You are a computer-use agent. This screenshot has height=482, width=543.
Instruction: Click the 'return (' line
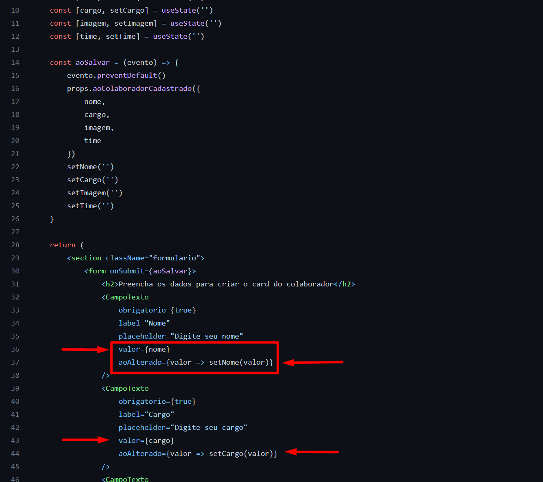pyautogui.click(x=67, y=245)
